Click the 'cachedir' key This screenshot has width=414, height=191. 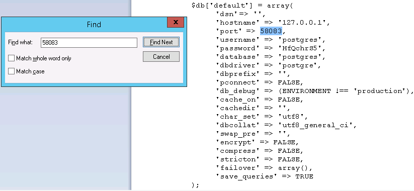pyautogui.click(x=236, y=108)
